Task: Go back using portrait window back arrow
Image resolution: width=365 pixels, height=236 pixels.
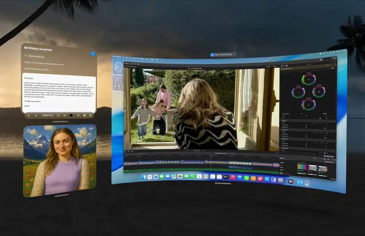Action: [29, 131]
